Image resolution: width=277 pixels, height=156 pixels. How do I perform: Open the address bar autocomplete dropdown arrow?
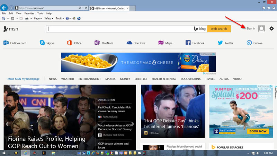(83, 8)
